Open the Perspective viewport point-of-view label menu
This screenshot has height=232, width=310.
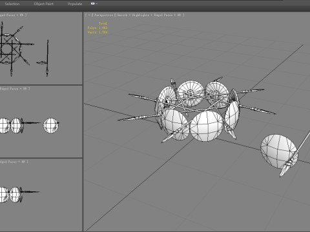point(103,15)
